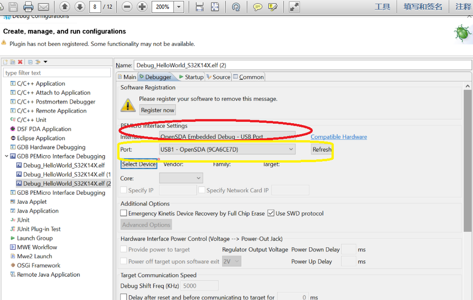Click the full-screen expand arrows icon
The width and height of the screenshot is (473, 300).
tap(294, 7)
